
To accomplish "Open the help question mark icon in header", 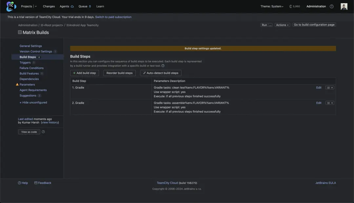I will click(x=331, y=7).
